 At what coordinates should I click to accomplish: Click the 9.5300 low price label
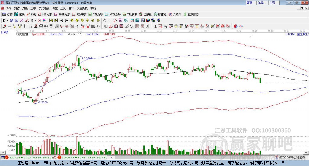(x=43, y=102)
